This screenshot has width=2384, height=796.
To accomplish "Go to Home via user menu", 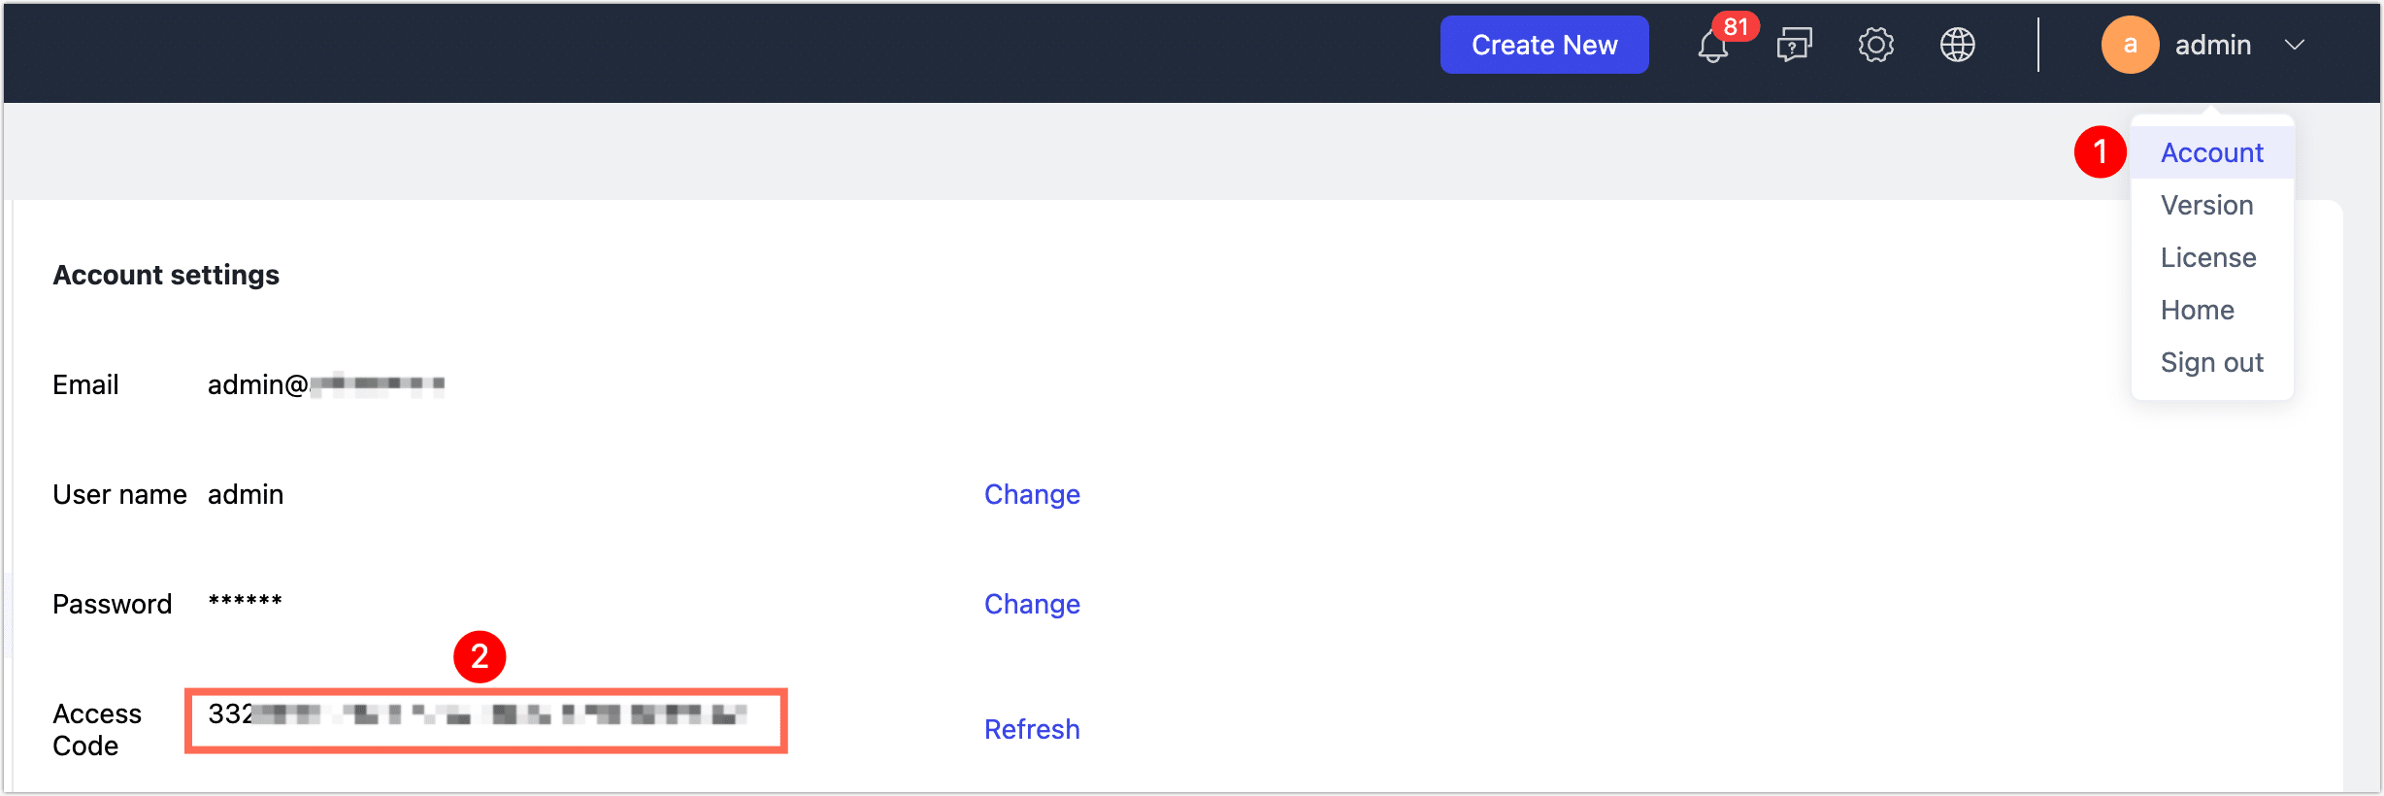I will [2197, 310].
